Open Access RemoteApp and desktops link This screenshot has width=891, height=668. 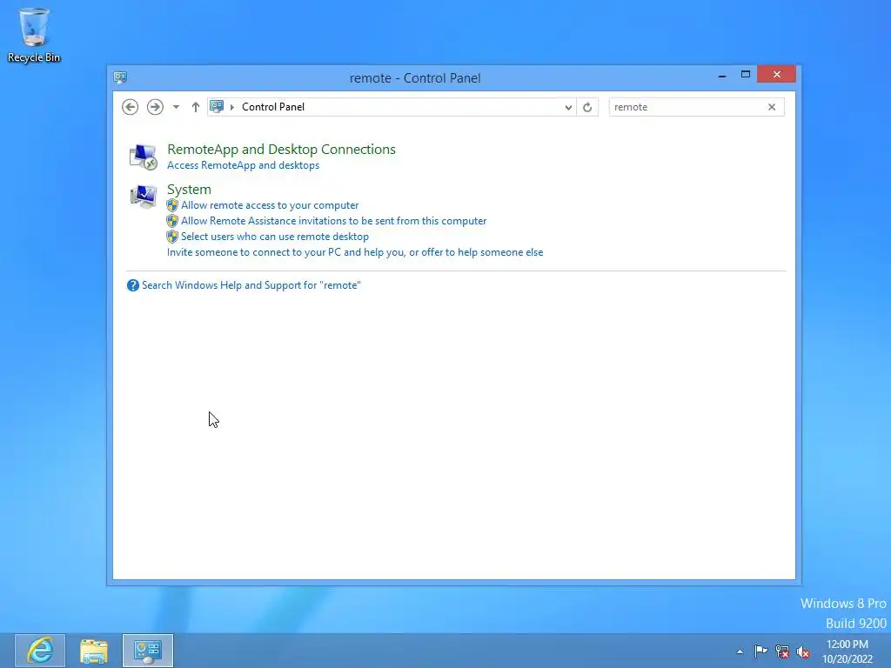pos(244,165)
